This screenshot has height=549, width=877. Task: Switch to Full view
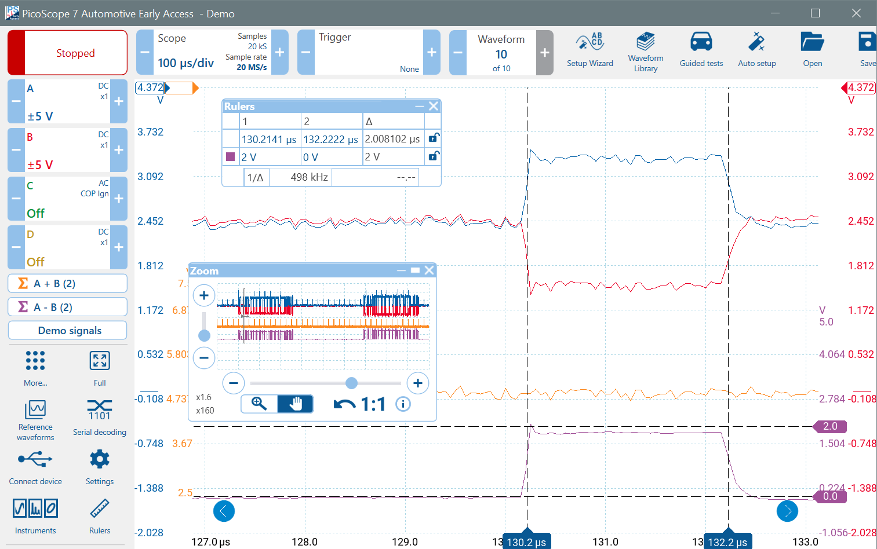tap(100, 367)
